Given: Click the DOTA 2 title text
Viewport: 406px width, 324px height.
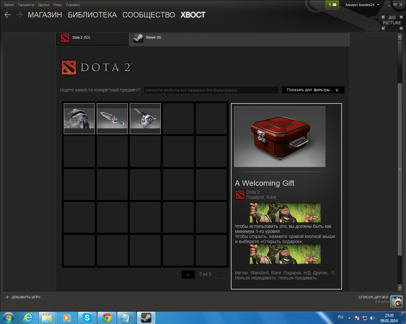Looking at the screenshot, I should [106, 67].
